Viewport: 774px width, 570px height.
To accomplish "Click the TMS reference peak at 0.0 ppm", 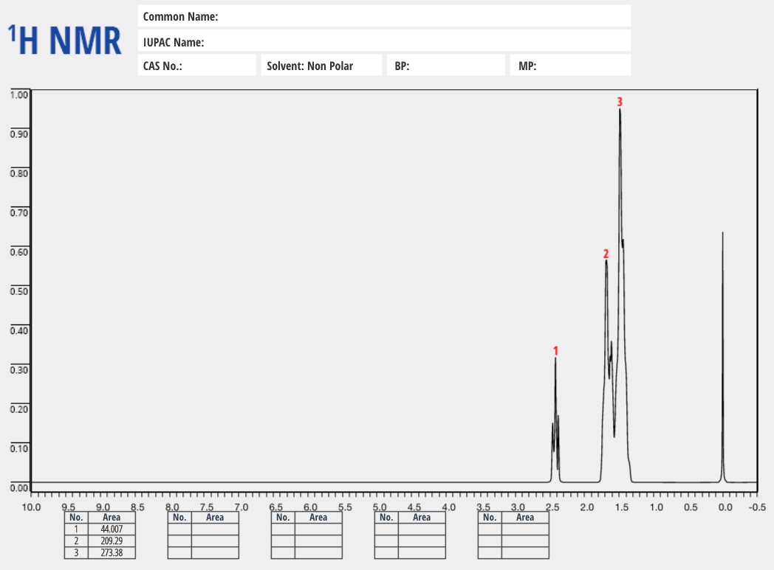I will click(722, 357).
